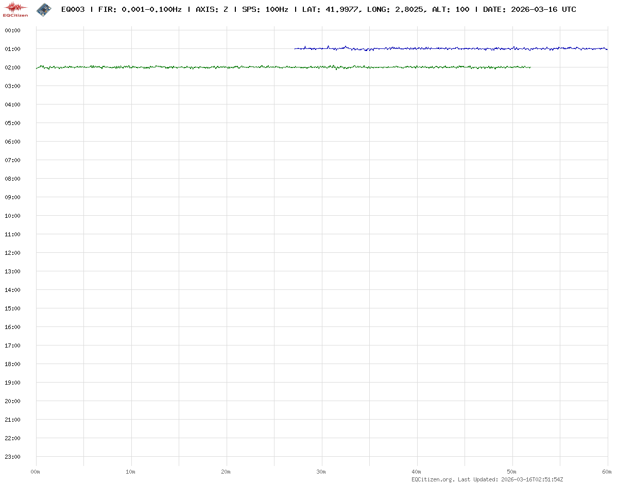The width and height of the screenshot is (618, 484).
Task: Select the 00:00 hour row label
Action: tap(12, 30)
